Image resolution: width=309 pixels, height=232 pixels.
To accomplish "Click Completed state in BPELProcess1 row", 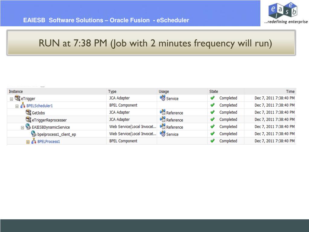I will pyautogui.click(x=228, y=141).
